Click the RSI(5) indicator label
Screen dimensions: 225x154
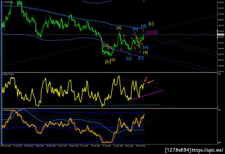(8, 74)
